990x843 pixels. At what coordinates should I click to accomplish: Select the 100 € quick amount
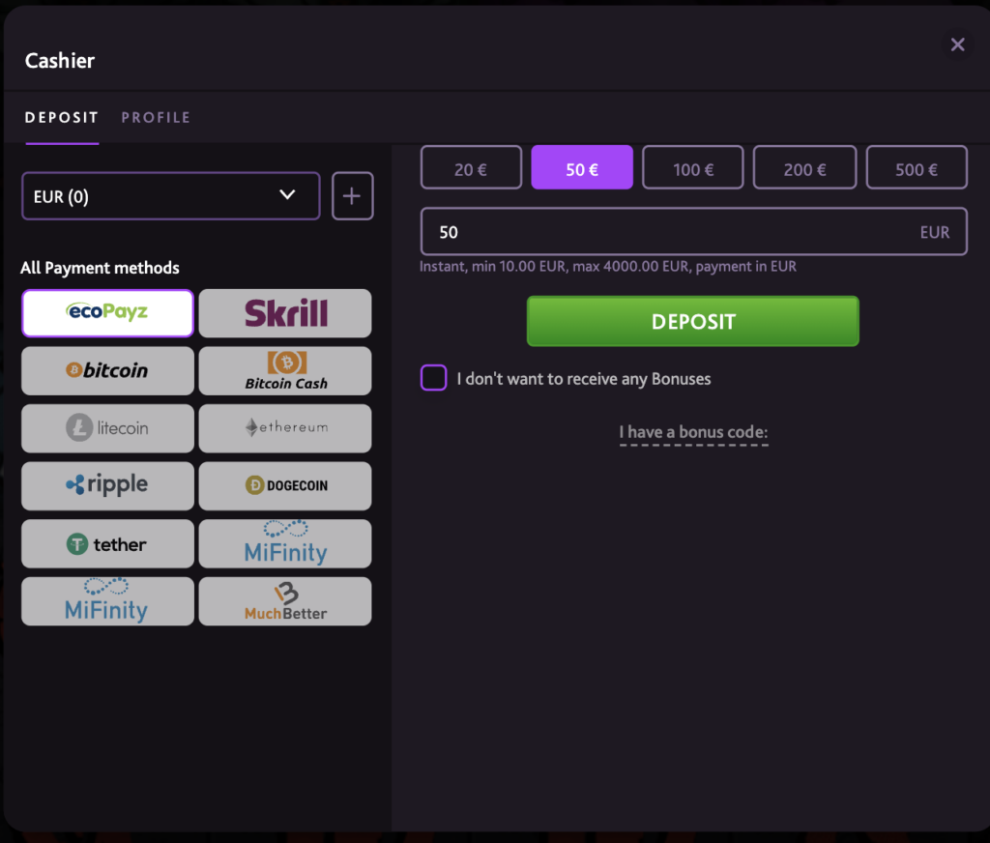tap(693, 167)
